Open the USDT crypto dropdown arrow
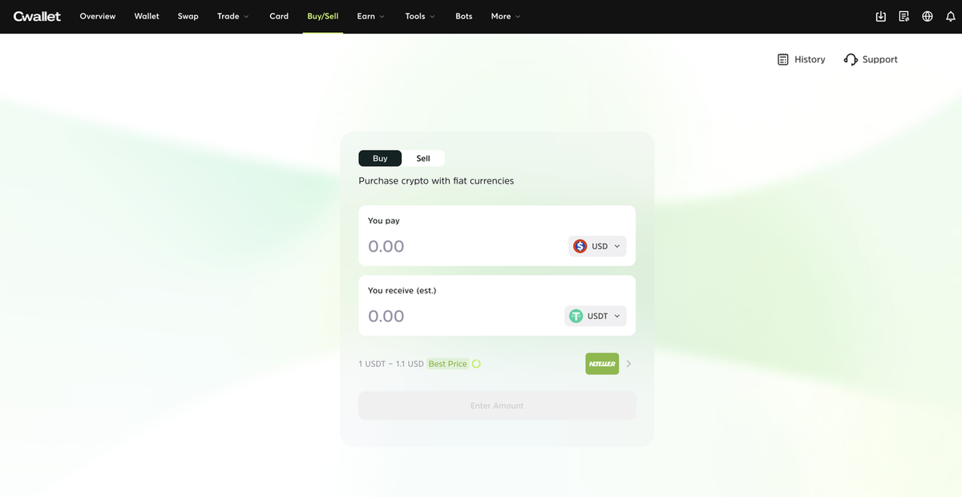The image size is (962, 497). [x=617, y=316]
